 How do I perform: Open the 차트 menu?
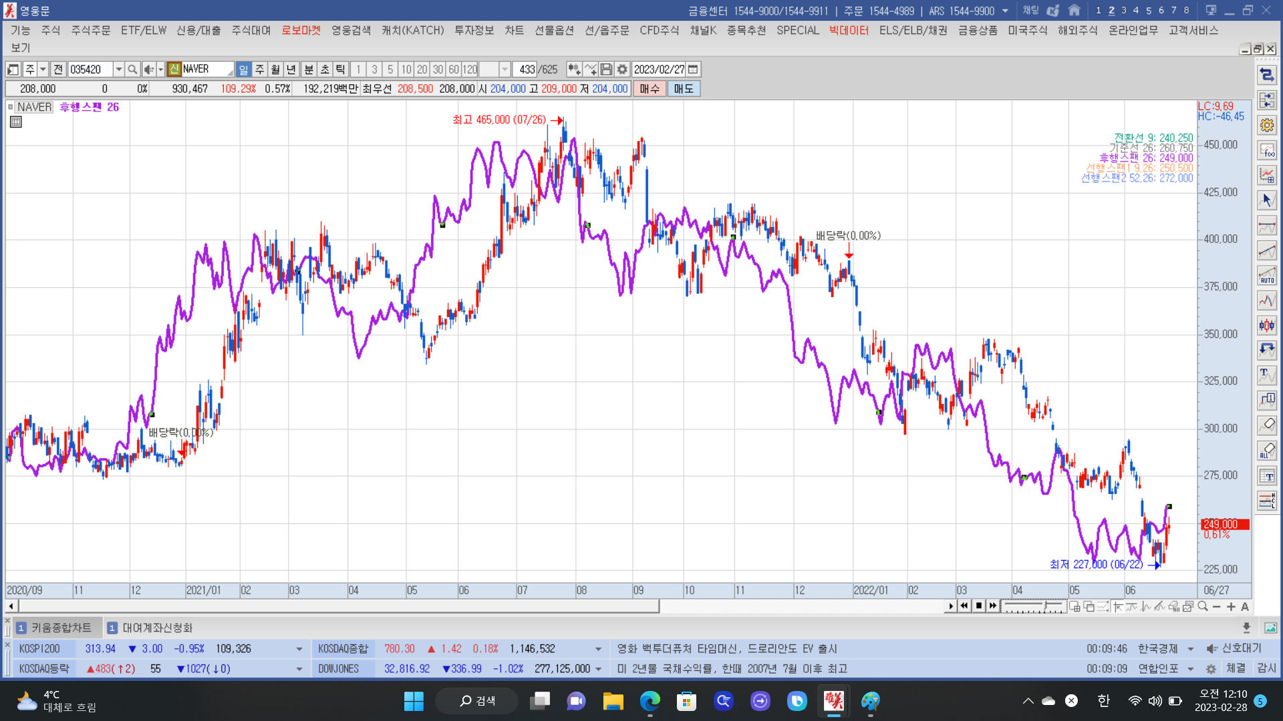pos(513,31)
